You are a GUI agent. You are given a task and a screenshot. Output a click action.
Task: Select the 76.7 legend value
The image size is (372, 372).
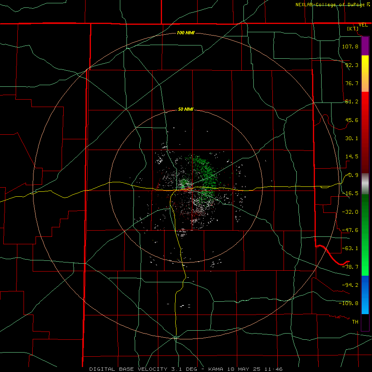(352, 83)
